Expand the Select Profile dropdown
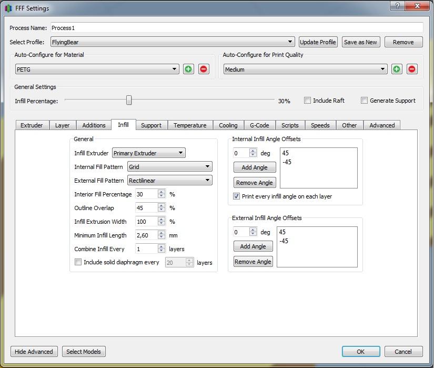 click(x=173, y=42)
